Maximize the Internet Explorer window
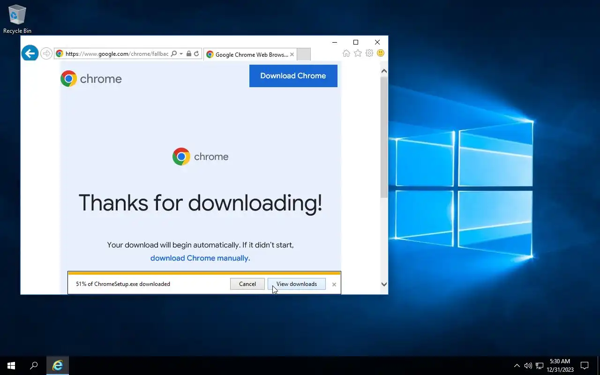The width and height of the screenshot is (600, 375). coord(356,42)
